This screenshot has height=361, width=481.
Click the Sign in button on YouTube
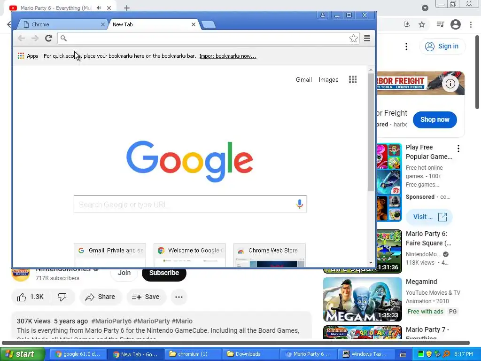click(442, 47)
